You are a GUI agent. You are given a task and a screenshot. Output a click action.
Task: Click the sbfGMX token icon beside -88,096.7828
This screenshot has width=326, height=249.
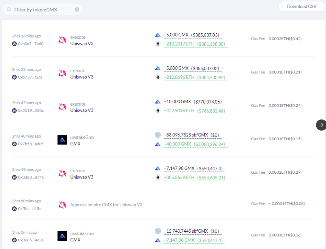tap(158, 135)
